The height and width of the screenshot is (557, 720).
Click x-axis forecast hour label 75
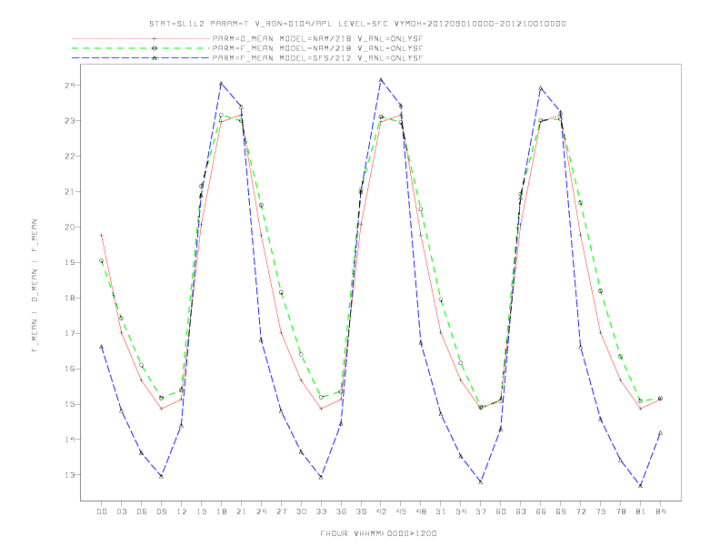(x=601, y=511)
